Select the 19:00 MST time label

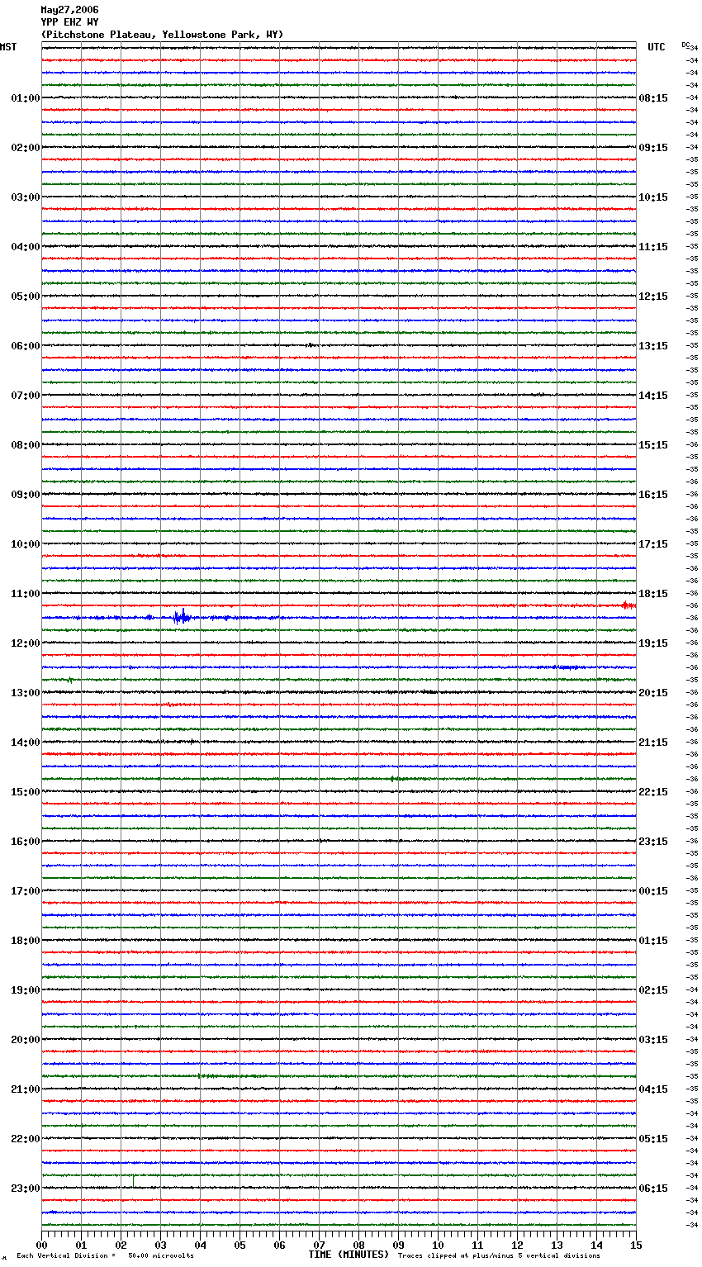pyautogui.click(x=26, y=990)
